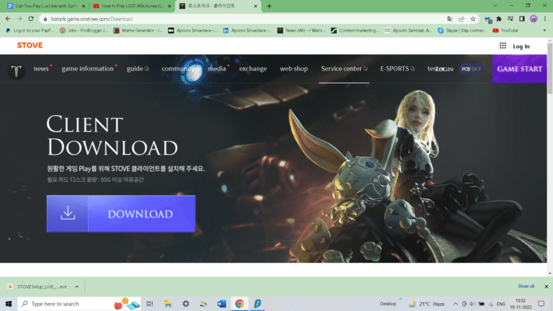Reload the current page
Image resolution: width=553 pixels, height=311 pixels.
click(31, 19)
